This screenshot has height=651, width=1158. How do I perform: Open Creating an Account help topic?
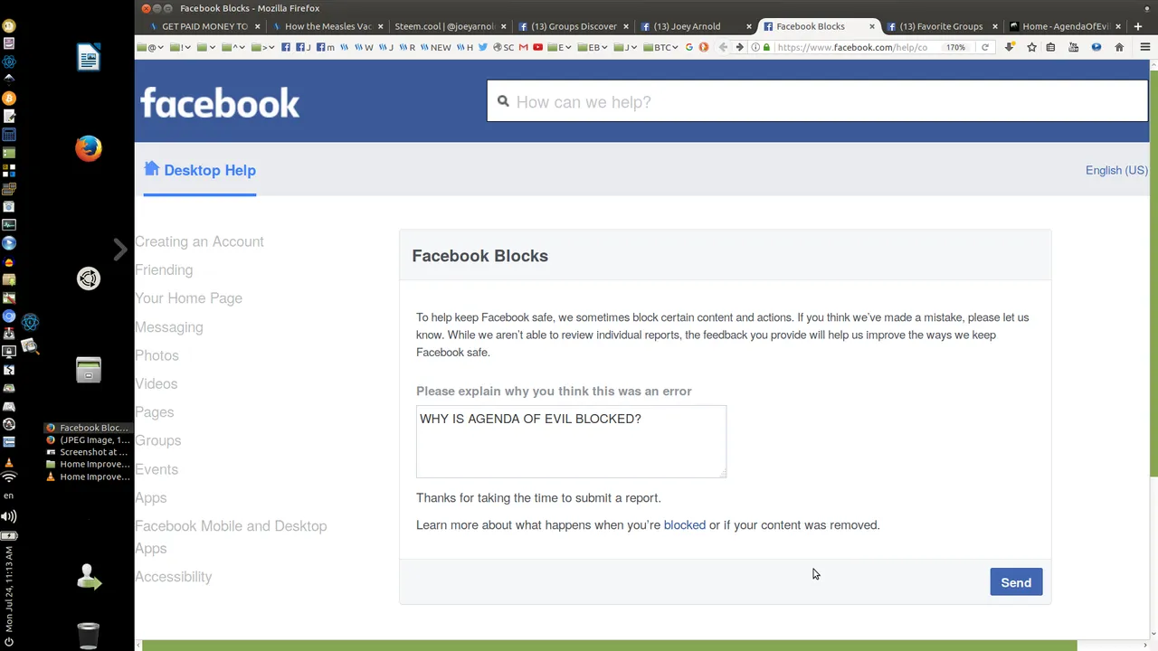coord(199,241)
